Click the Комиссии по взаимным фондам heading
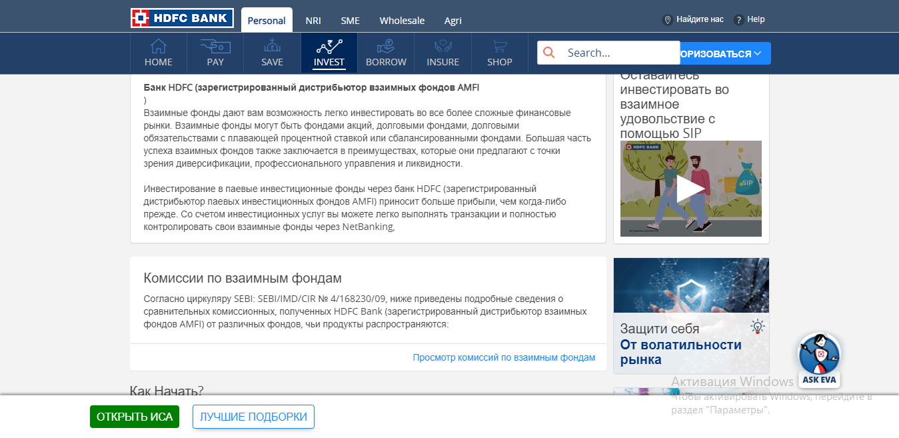899x438 pixels. click(243, 278)
